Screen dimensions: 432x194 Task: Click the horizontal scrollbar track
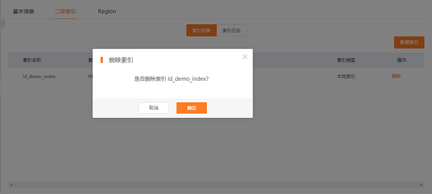coord(217,185)
